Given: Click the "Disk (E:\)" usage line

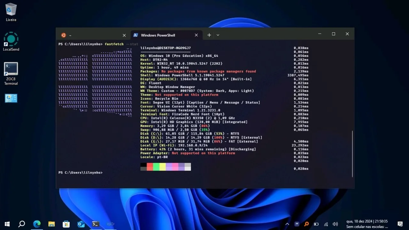Looking at the screenshot, I should 199,141.
